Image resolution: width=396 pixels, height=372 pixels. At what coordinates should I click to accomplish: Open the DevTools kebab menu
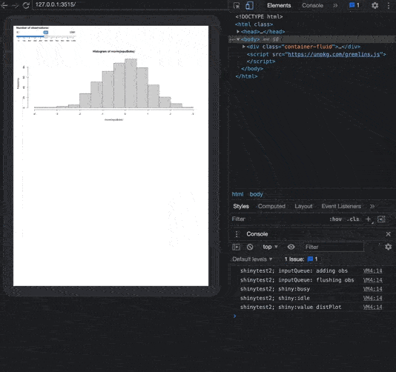(389, 5)
